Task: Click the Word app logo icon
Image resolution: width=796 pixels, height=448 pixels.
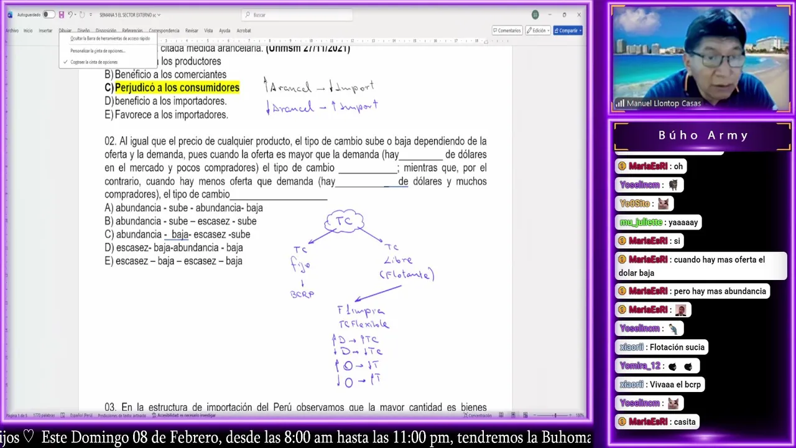Action: point(9,14)
